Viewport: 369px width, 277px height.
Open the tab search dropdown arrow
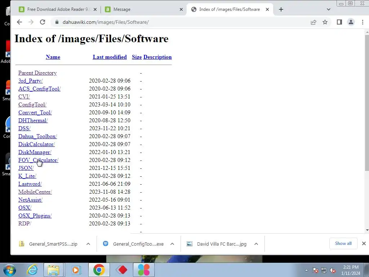[x=329, y=9]
